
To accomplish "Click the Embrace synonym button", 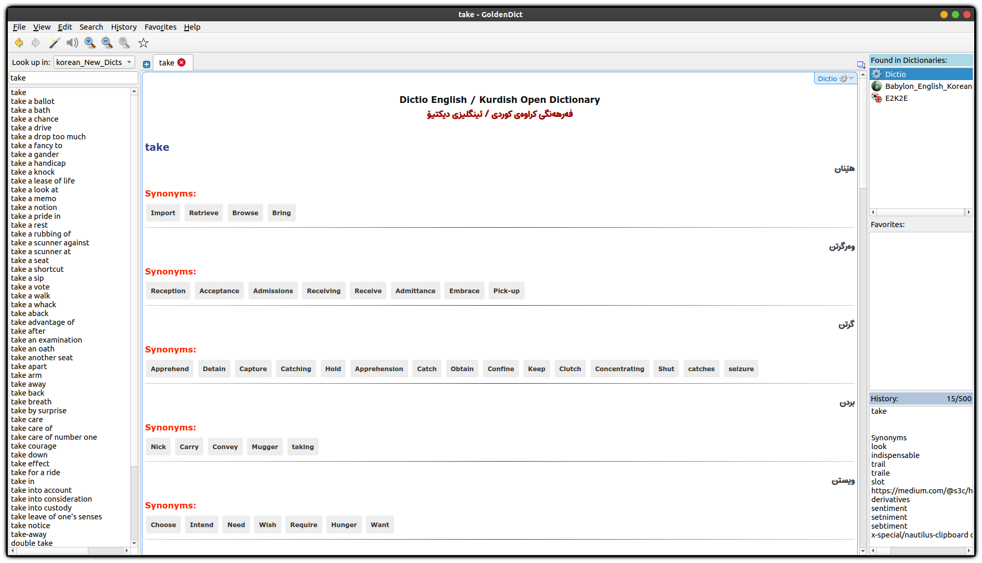I will coord(465,291).
